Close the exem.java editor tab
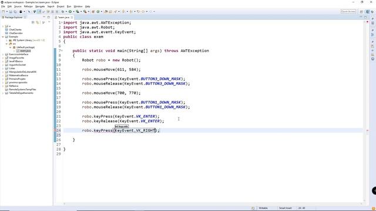Image resolution: width=376 pixels, height=211 pixels. point(72,17)
